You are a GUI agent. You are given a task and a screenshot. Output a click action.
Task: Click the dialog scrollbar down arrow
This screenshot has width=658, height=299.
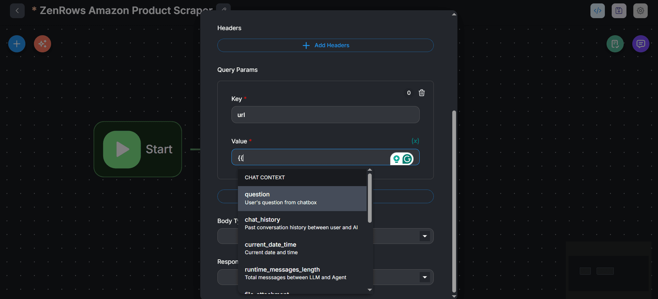coord(454,296)
